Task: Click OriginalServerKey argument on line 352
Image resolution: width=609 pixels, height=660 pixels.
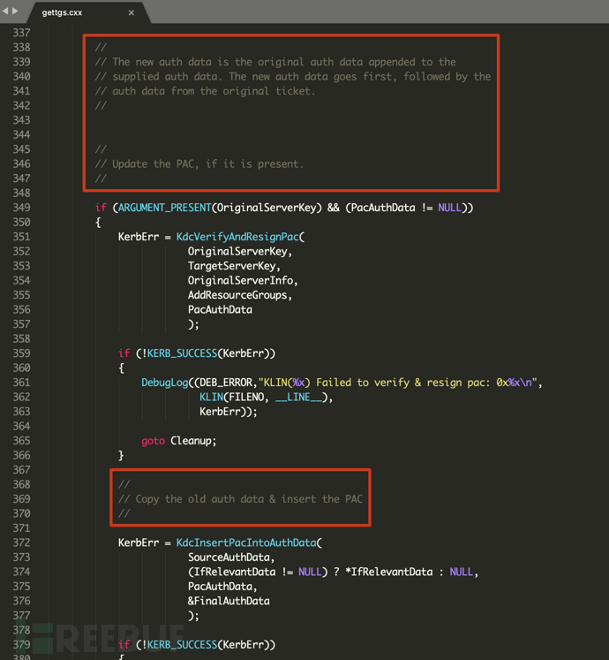Action: (240, 251)
